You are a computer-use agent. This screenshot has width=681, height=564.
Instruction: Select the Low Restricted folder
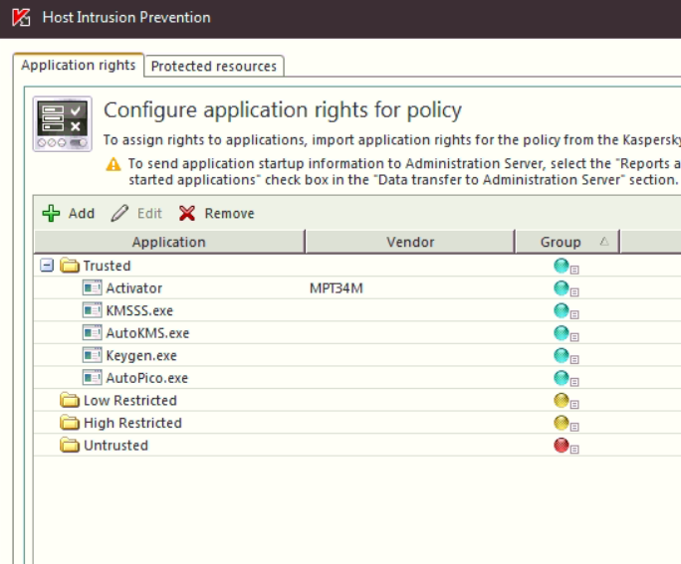click(129, 401)
